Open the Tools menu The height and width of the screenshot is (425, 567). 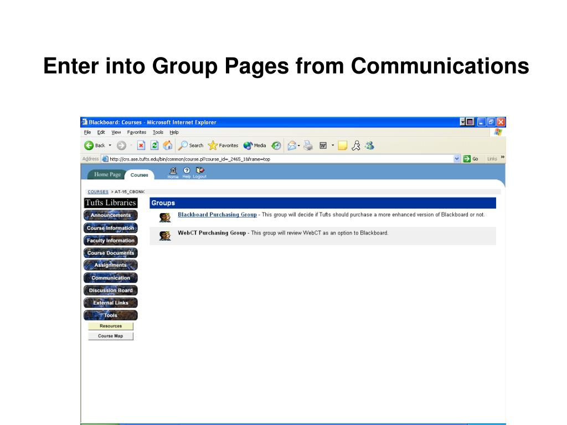158,132
